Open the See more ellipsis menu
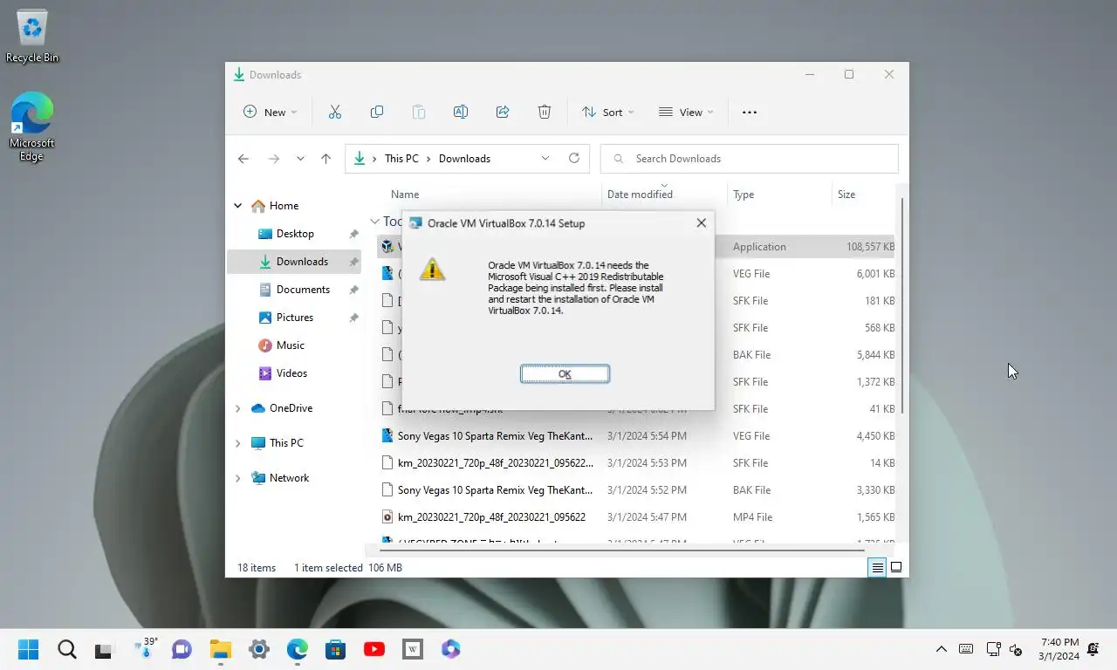 coord(749,112)
